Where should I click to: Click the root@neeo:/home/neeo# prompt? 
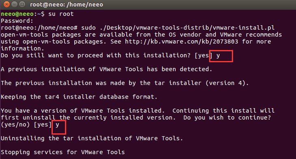[x=39, y=28]
